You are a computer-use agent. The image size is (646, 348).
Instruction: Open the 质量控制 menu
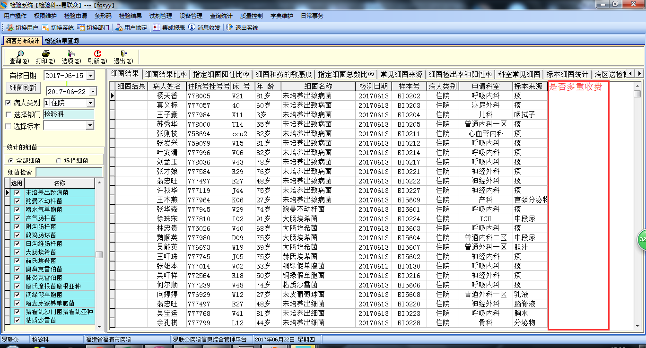(252, 16)
